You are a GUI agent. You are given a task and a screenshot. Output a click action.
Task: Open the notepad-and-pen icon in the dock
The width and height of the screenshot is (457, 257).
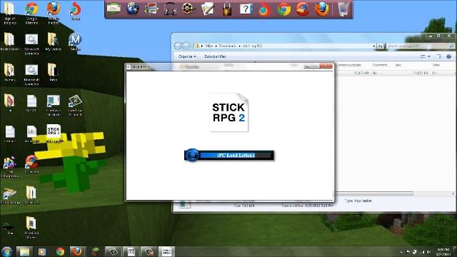(x=208, y=9)
